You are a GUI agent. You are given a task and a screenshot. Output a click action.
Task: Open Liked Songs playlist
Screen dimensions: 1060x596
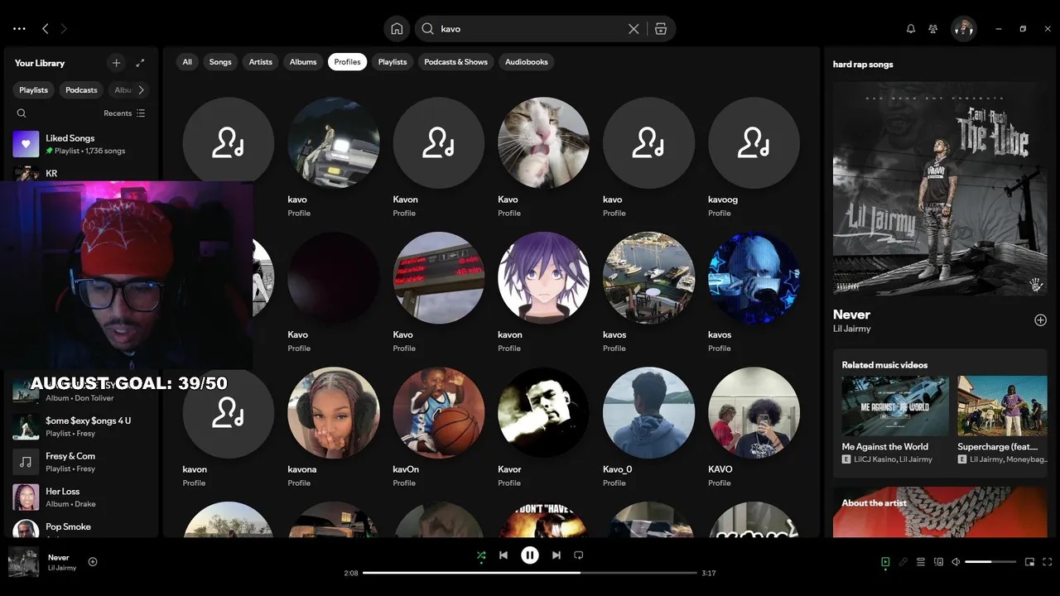[x=81, y=144]
